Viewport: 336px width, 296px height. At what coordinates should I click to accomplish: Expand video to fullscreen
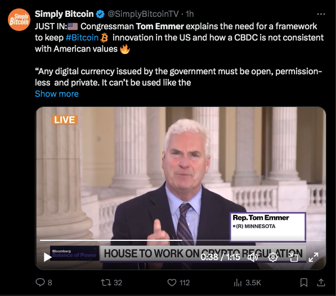point(313,257)
